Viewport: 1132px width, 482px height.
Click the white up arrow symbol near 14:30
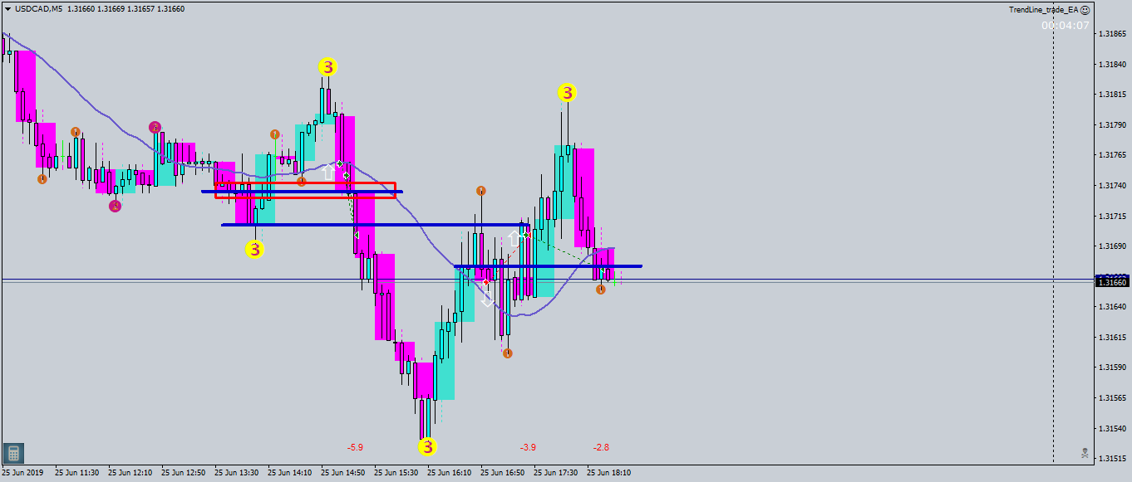click(x=328, y=172)
